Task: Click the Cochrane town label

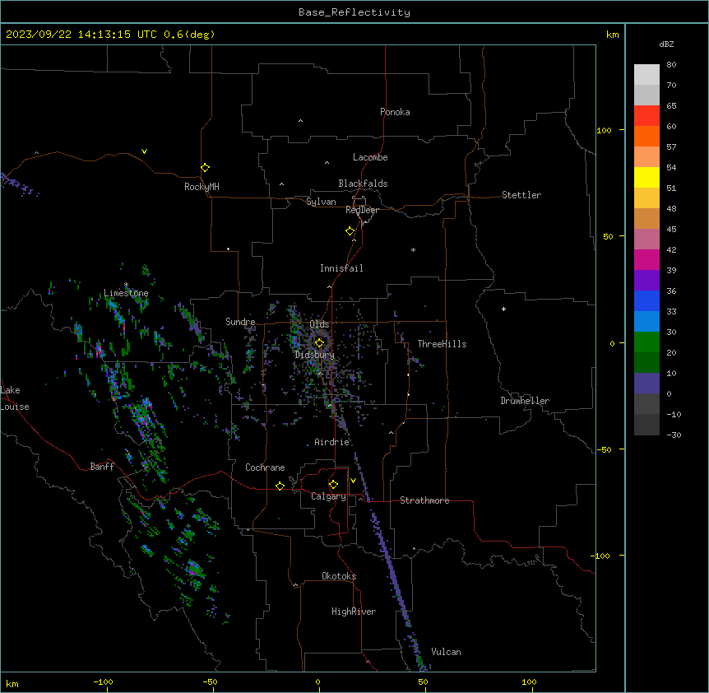Action: (x=265, y=467)
